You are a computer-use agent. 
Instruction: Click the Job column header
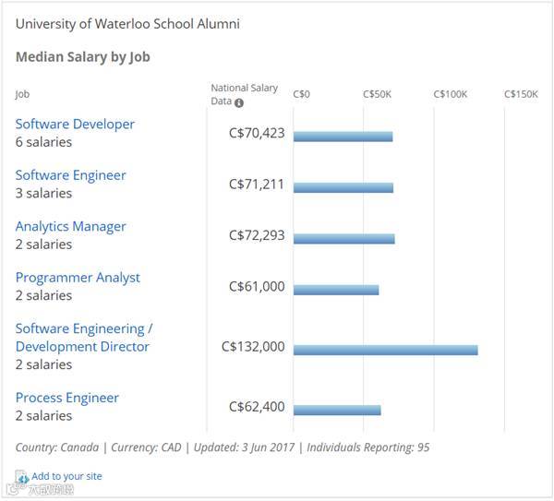coord(22,94)
